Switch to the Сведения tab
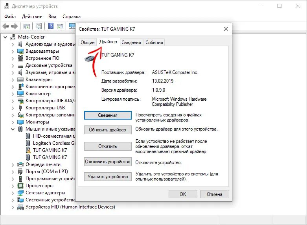This screenshot has width=307, height=225. click(131, 42)
